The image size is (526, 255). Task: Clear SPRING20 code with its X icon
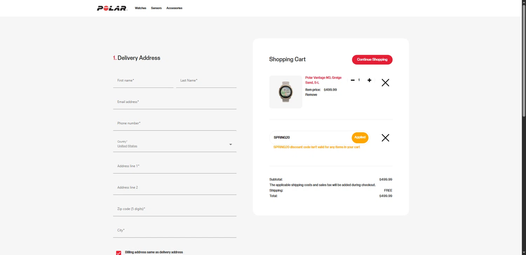pyautogui.click(x=385, y=138)
